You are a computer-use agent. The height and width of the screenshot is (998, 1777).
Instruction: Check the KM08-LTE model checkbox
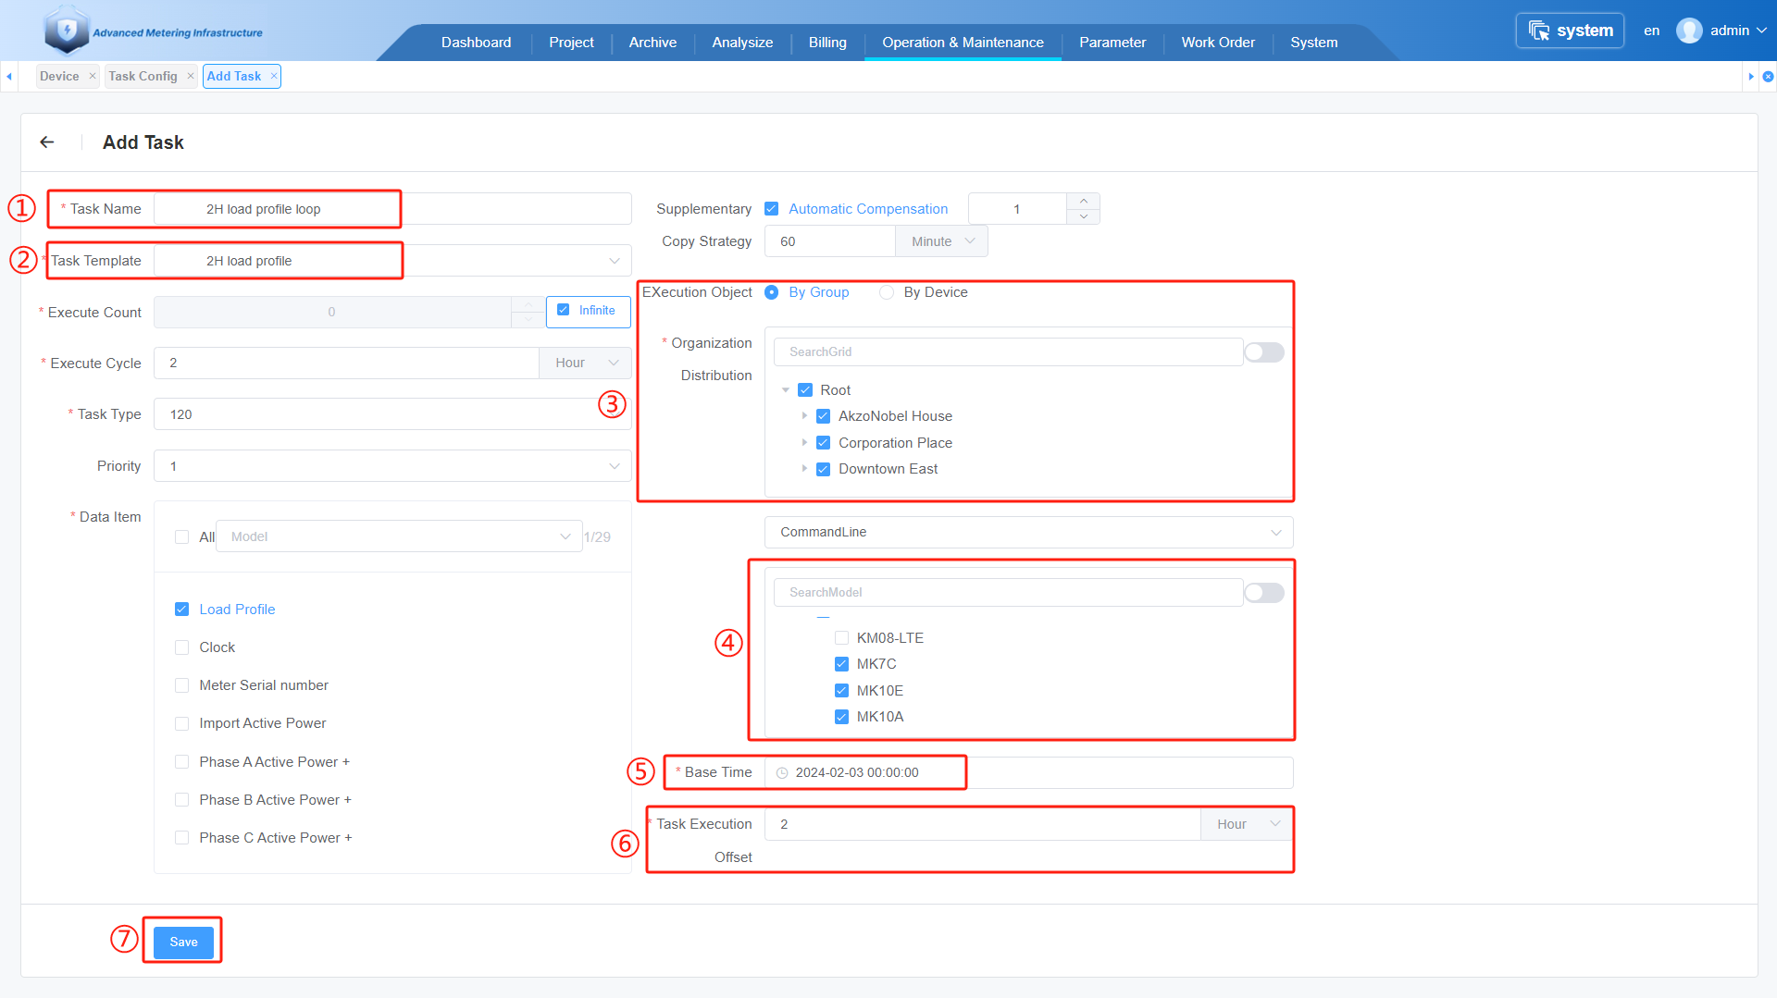tap(841, 638)
